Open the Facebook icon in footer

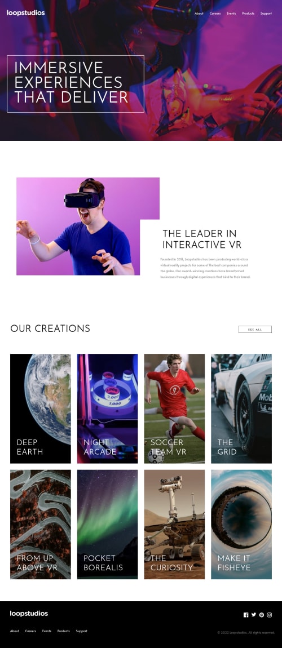pos(246,615)
